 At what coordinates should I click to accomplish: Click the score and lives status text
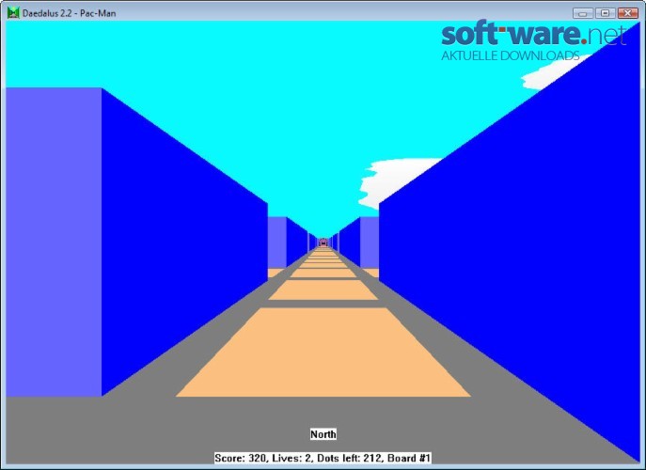click(323, 458)
